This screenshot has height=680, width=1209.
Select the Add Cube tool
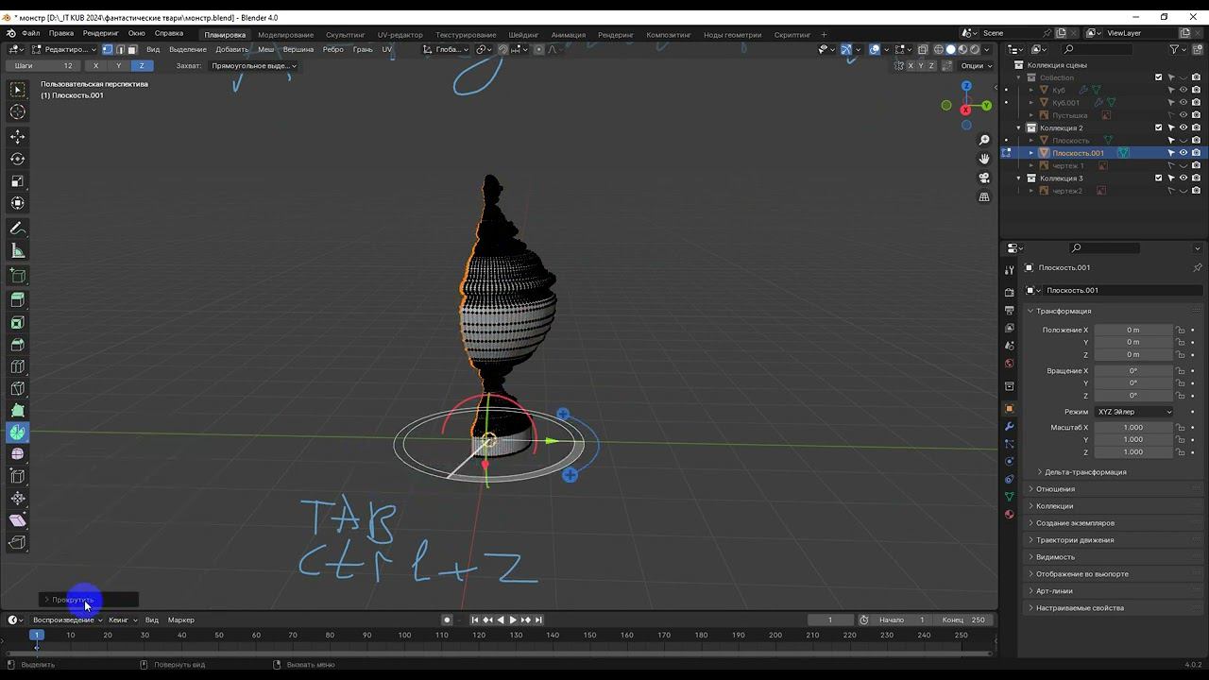(18, 276)
